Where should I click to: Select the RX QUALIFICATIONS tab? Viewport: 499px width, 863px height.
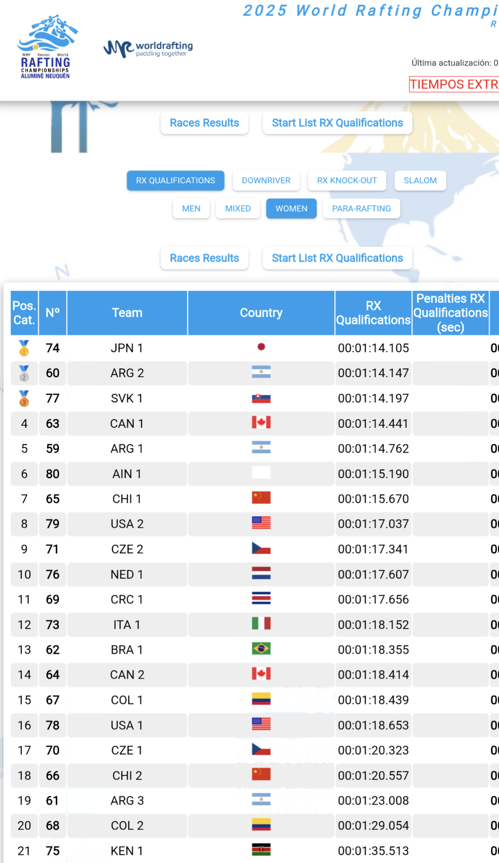click(176, 180)
